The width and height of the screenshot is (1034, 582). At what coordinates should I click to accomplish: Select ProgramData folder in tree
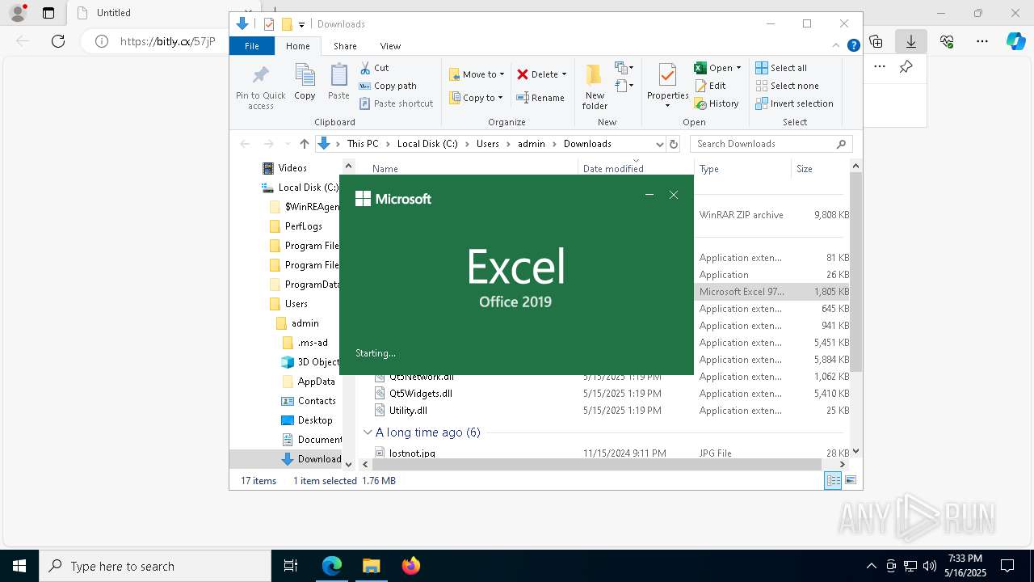pyautogui.click(x=304, y=285)
